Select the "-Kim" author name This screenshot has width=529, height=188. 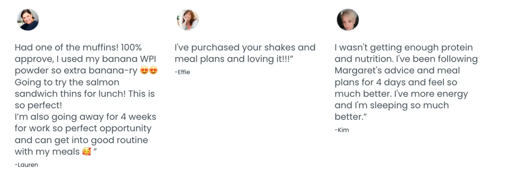[342, 130]
